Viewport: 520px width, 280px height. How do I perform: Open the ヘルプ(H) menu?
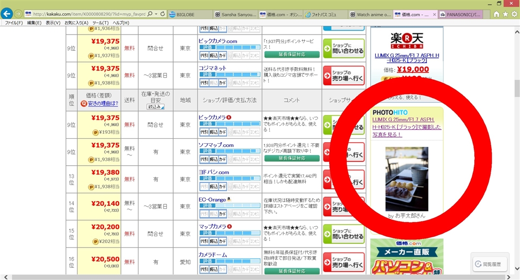(121, 23)
